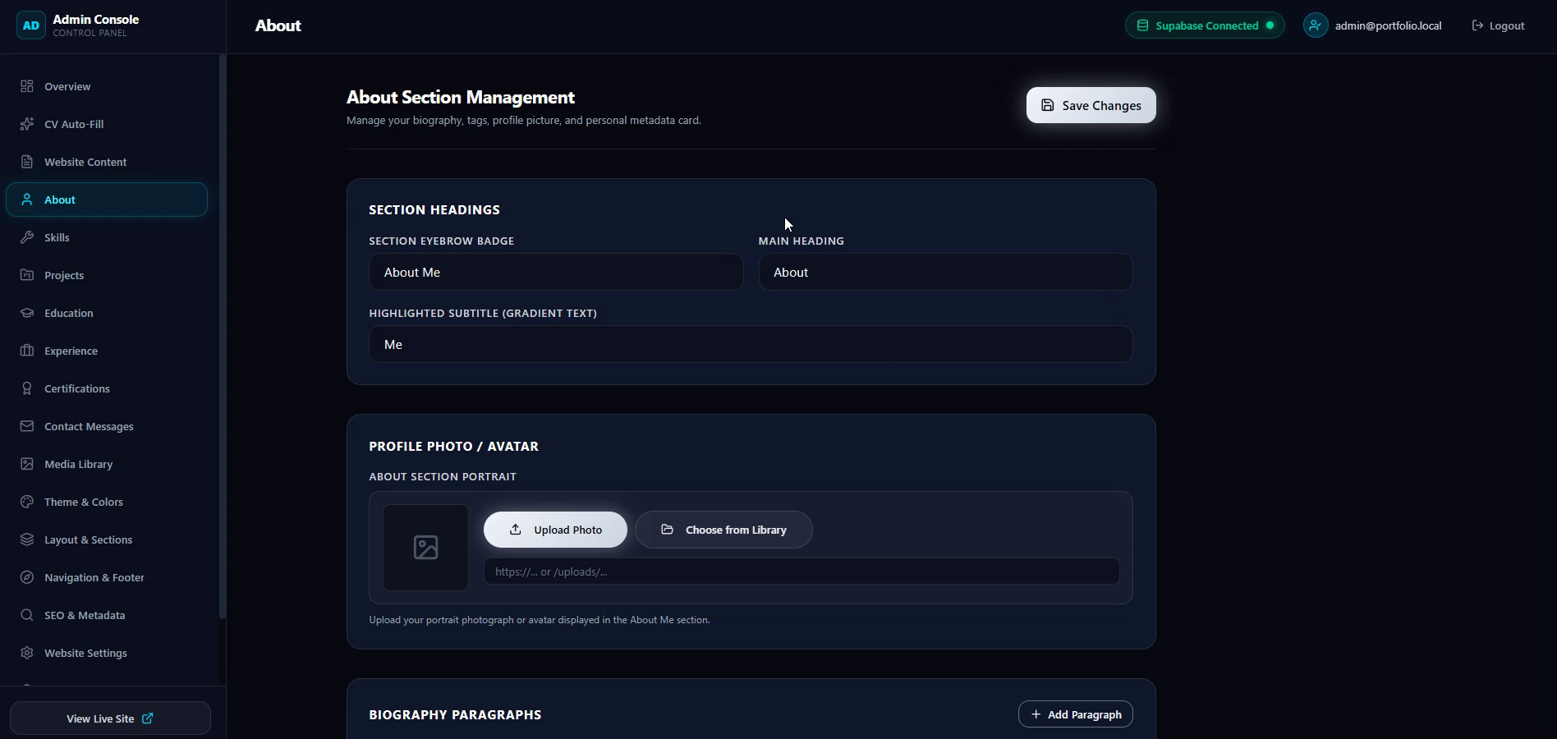Image resolution: width=1557 pixels, height=739 pixels.
Task: Click the portrait placeholder thumbnail
Action: (x=425, y=548)
